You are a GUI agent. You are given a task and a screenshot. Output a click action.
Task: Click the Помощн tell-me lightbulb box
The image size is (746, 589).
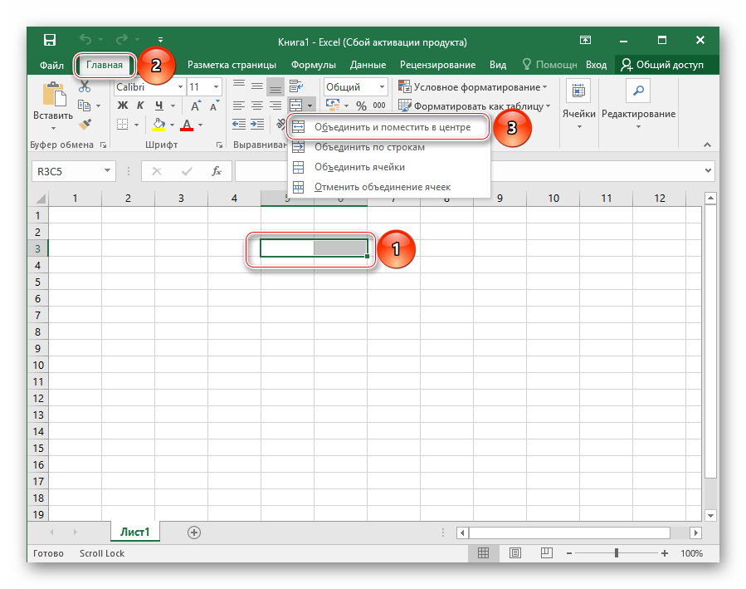[549, 65]
